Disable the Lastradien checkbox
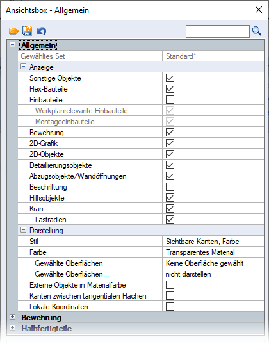This screenshot has height=344, width=269. pyautogui.click(x=170, y=220)
